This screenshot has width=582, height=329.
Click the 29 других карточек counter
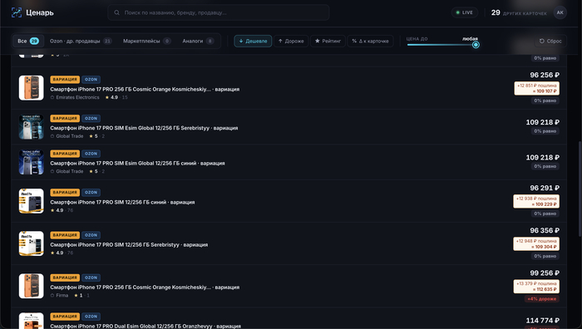pos(519,12)
